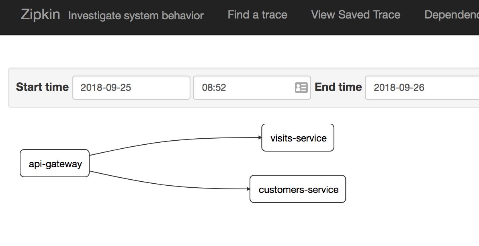Click the Start time label

point(42,87)
